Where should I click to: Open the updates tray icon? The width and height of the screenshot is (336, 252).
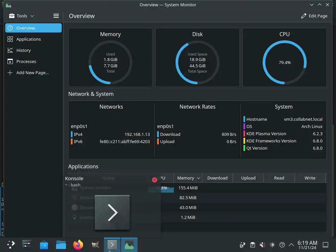pos(242,245)
